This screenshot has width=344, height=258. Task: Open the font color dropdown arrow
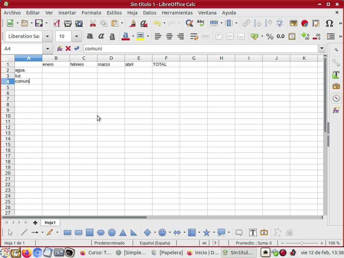[x=133, y=36]
